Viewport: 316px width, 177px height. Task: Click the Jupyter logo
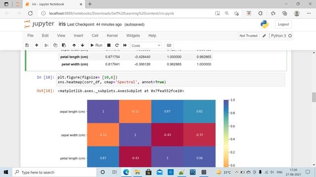click(39, 24)
